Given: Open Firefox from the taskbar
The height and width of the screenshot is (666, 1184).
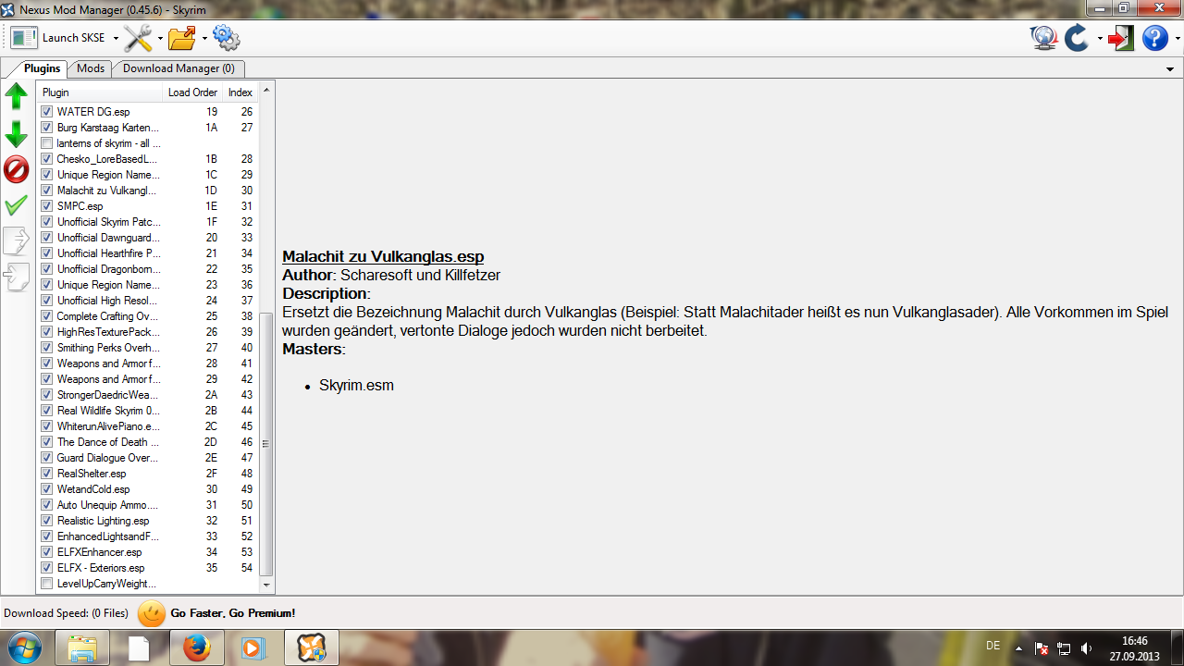Looking at the screenshot, I should pos(196,648).
